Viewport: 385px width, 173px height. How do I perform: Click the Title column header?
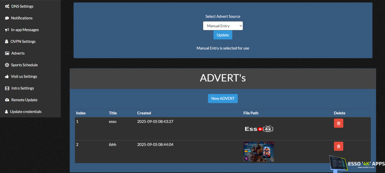(113, 113)
